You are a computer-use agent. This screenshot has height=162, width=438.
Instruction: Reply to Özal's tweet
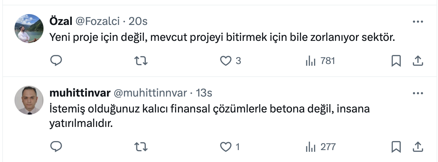point(56,61)
